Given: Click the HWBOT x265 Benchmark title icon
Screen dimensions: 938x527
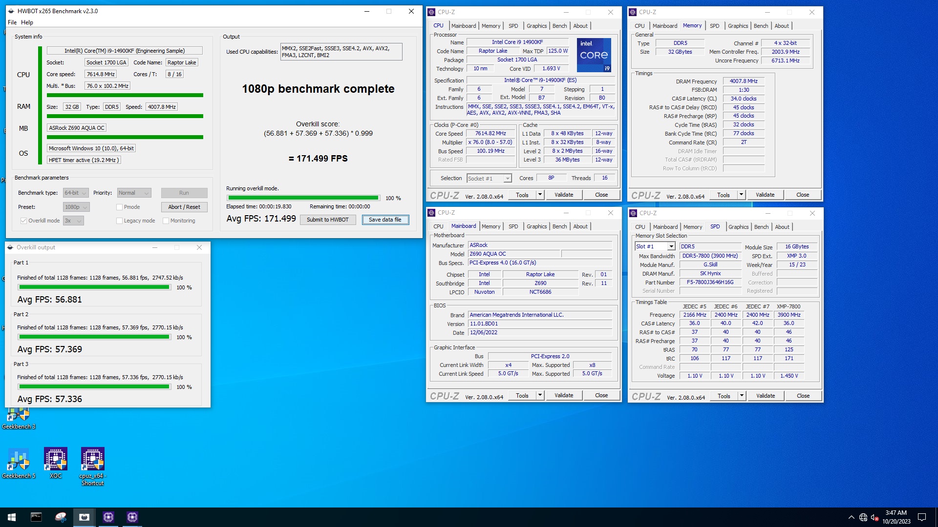Looking at the screenshot, I should pos(11,11).
